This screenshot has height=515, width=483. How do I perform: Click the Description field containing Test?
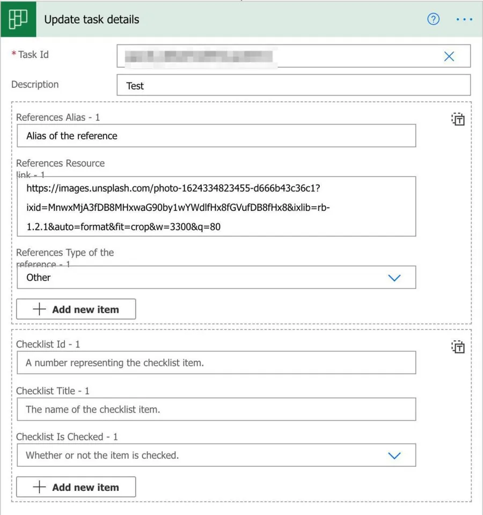pos(293,85)
